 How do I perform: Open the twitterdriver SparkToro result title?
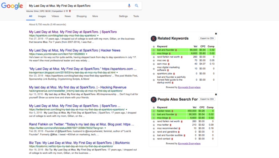click(74, 106)
